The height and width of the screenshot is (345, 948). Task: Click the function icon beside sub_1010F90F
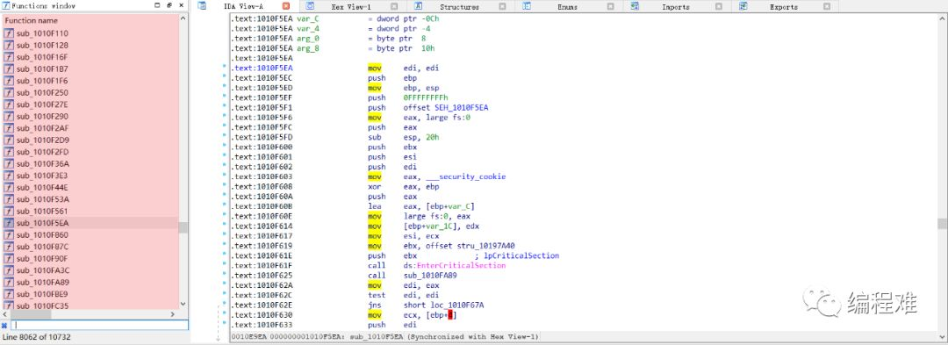9,259
